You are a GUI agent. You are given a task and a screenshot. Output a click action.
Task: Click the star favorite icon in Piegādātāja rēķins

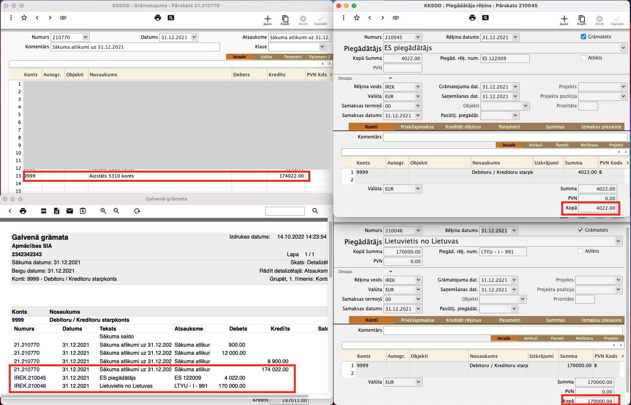coord(357,18)
